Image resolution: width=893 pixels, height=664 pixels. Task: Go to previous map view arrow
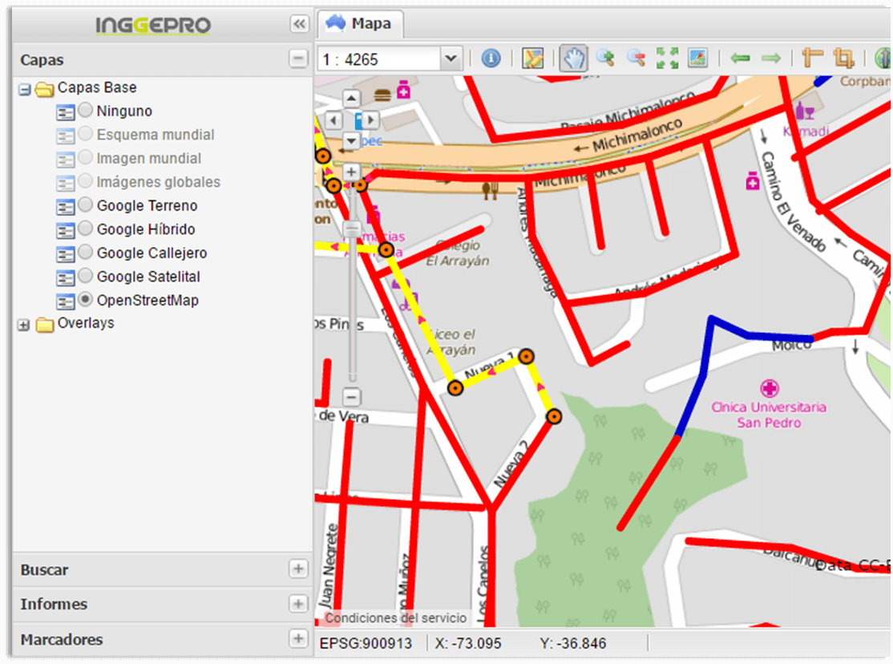tap(740, 58)
